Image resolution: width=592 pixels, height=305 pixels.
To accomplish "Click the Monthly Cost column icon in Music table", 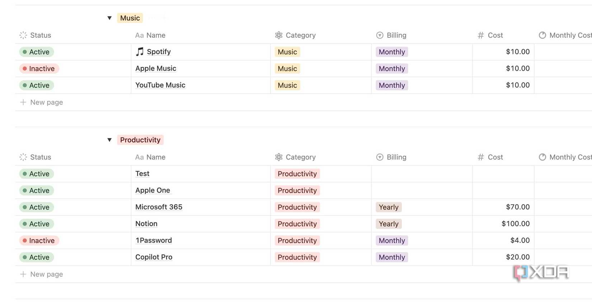I will coord(542,35).
